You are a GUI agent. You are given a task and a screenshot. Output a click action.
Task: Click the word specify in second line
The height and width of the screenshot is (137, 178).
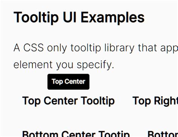(x=95, y=65)
